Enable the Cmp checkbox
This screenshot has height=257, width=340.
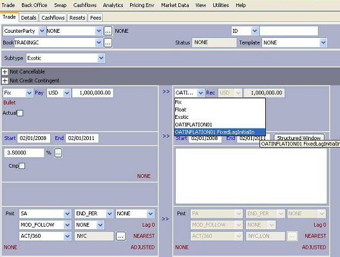coord(22,166)
